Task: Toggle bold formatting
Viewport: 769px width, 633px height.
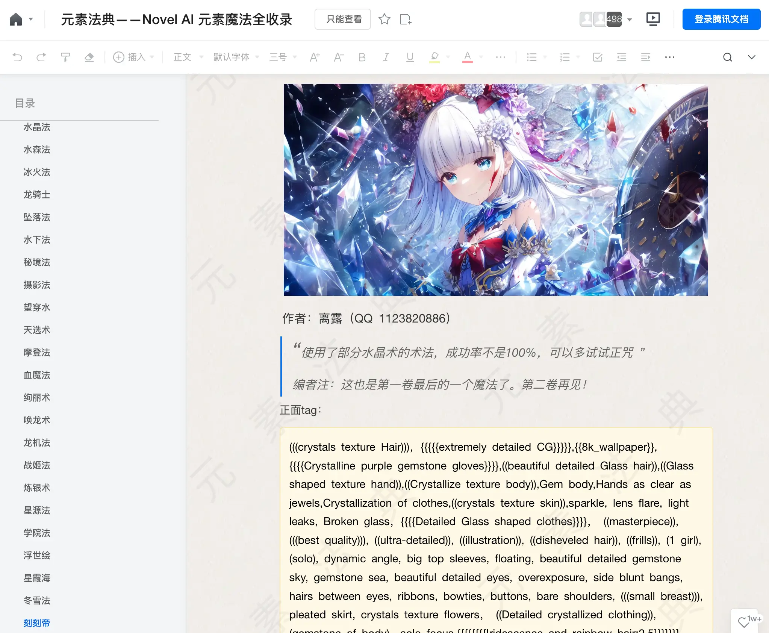Action: click(362, 57)
